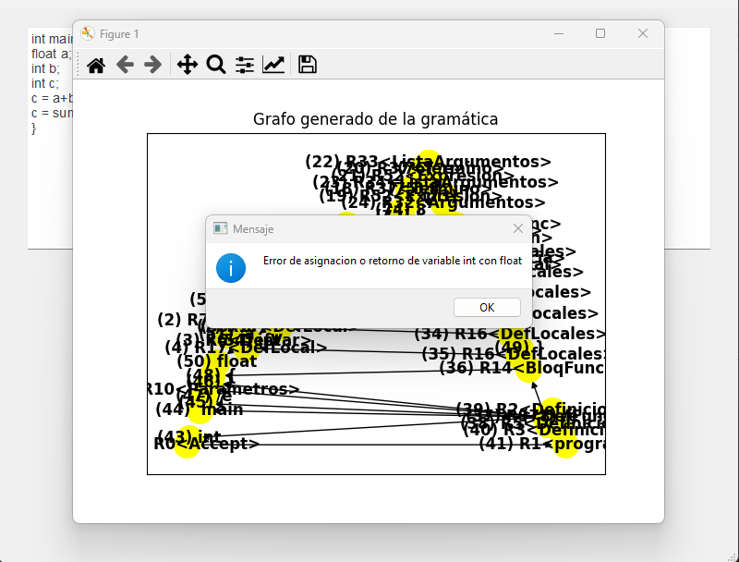Toggle zoom mode with the magnifier icon

pyautogui.click(x=216, y=65)
